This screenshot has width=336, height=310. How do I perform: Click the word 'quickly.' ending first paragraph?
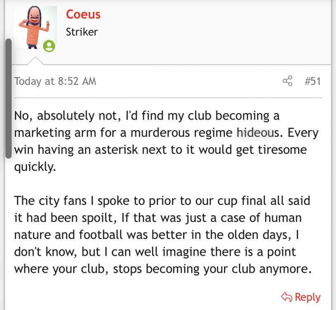[x=35, y=167]
